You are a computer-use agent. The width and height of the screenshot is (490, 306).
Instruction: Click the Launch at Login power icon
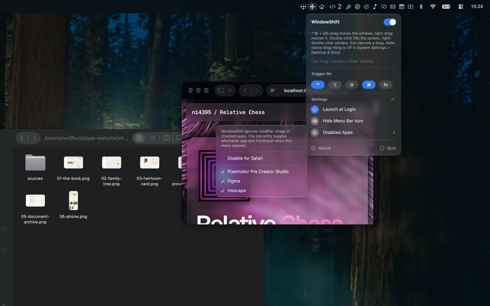pyautogui.click(x=315, y=109)
